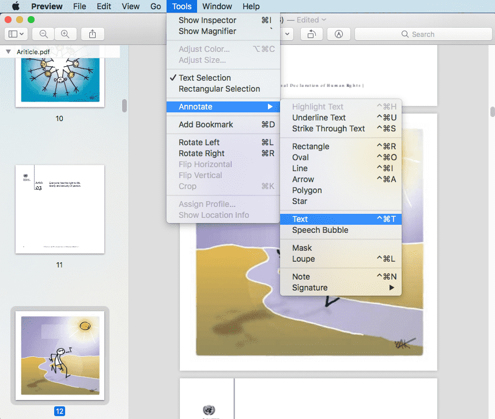Click the Share toolbar icon
This screenshot has width=495, height=419.
pyautogui.click(x=93, y=34)
